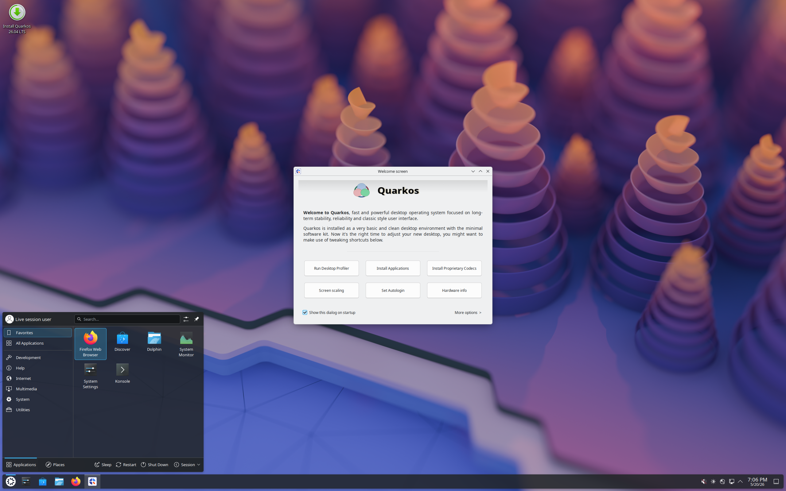Uncheck Show this dialog on startup
Viewport: 786px width, 491px height.
pos(305,312)
